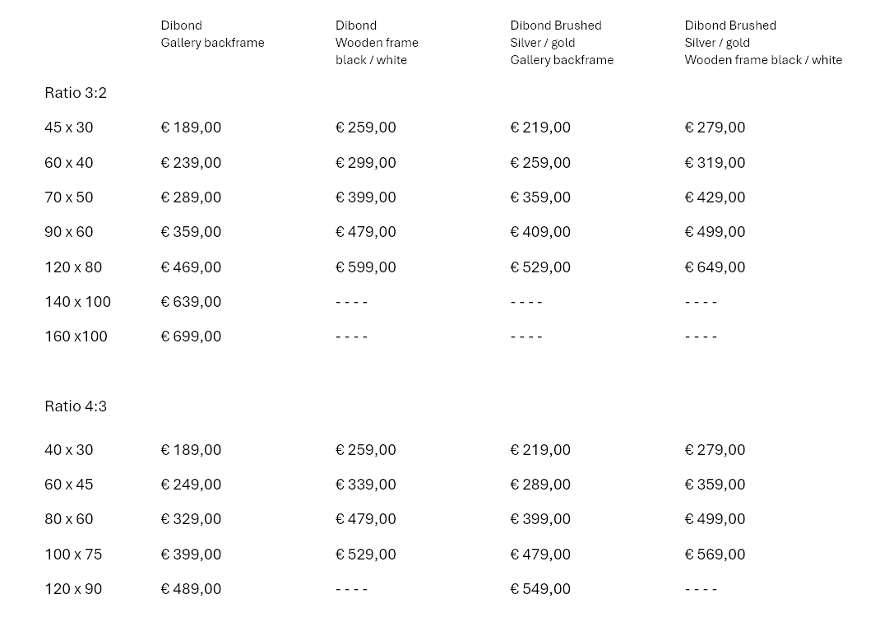Click the 120 x 90 size label
Screen dimensions: 889x622
[73, 589]
